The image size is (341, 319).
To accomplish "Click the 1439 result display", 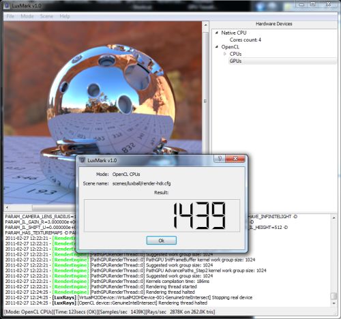I will [162, 215].
